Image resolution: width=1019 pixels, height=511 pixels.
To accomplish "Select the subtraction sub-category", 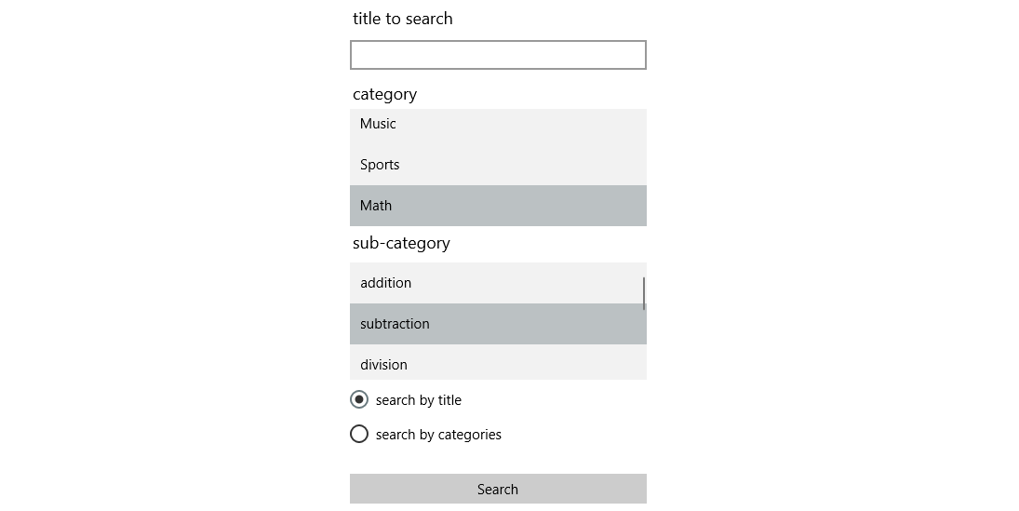I will tap(495, 324).
